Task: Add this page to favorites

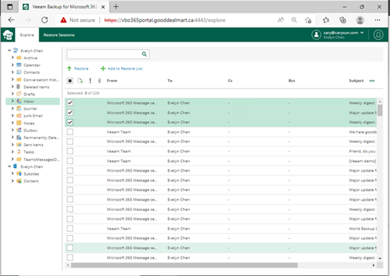Action: pyautogui.click(x=308, y=20)
